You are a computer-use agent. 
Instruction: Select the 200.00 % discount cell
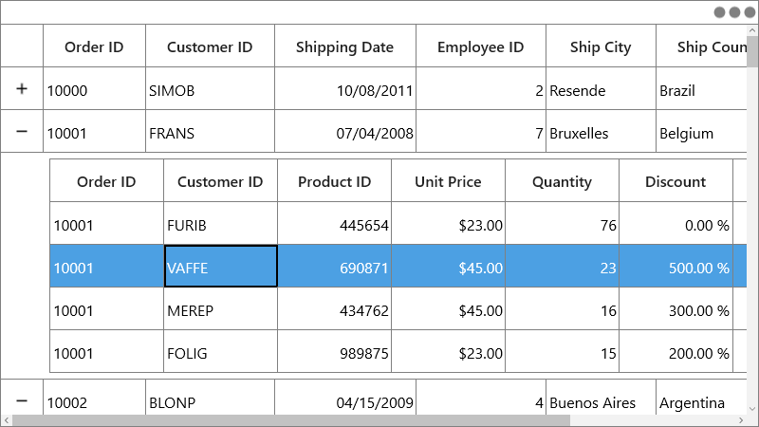tap(676, 351)
